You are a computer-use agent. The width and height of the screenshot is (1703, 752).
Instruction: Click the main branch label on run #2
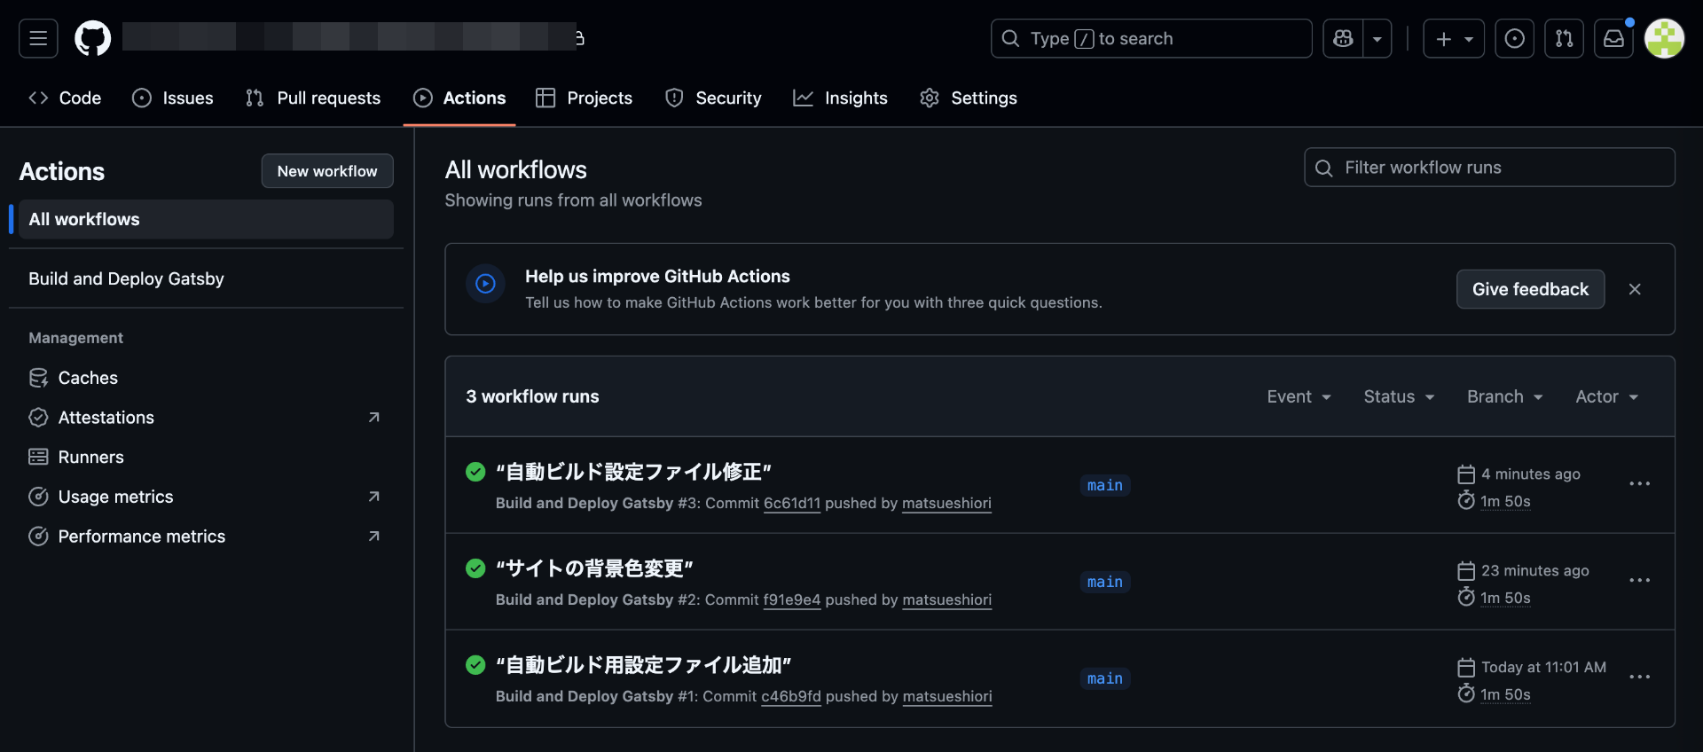pos(1105,582)
